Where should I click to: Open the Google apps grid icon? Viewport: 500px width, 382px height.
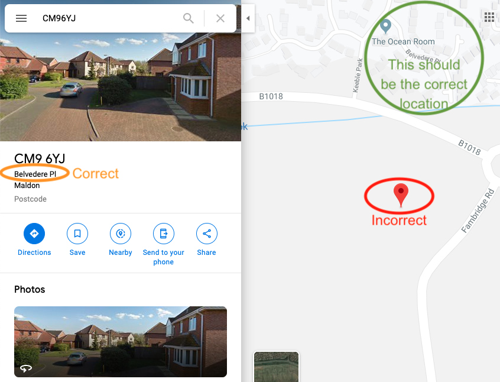point(489,17)
